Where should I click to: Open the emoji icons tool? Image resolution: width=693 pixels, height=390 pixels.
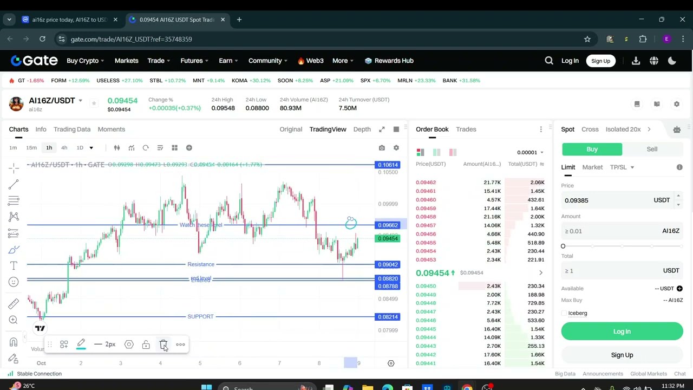tap(14, 282)
